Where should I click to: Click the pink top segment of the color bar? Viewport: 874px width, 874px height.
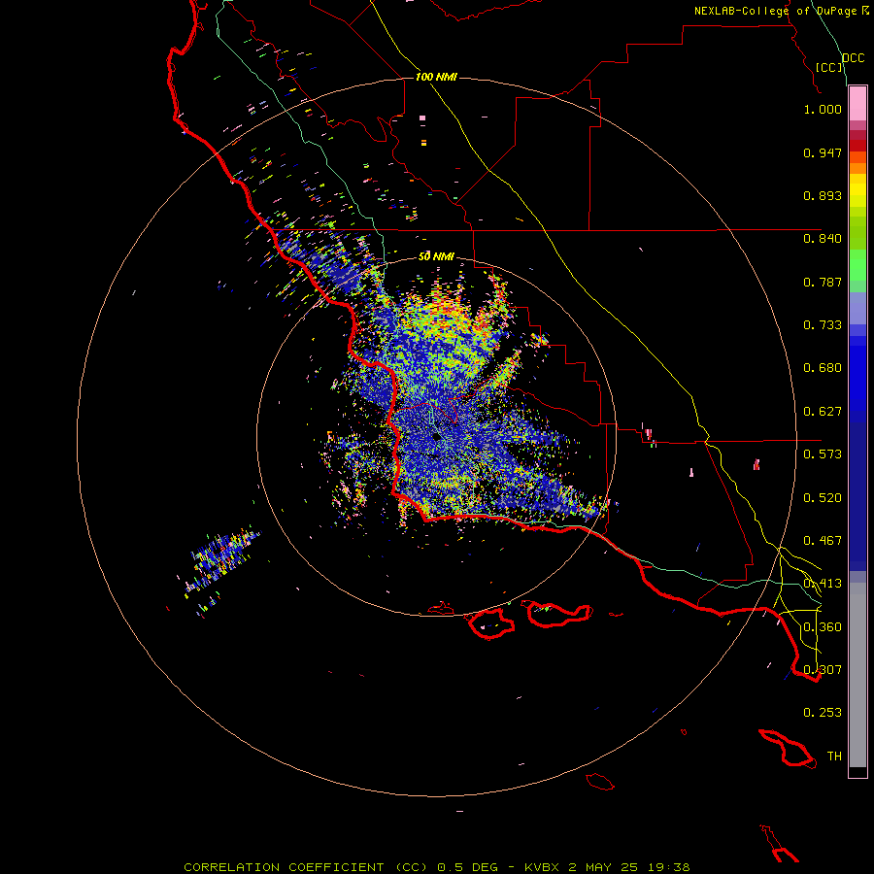(x=857, y=104)
